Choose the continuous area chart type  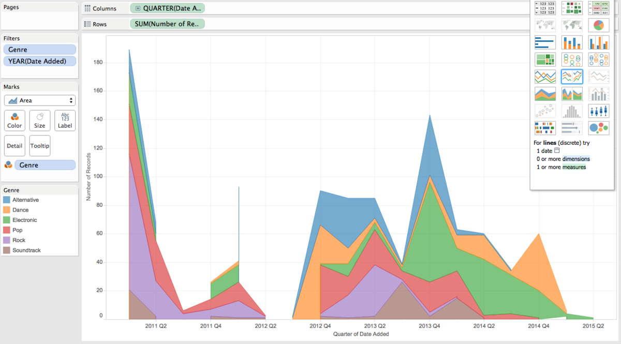545,94
